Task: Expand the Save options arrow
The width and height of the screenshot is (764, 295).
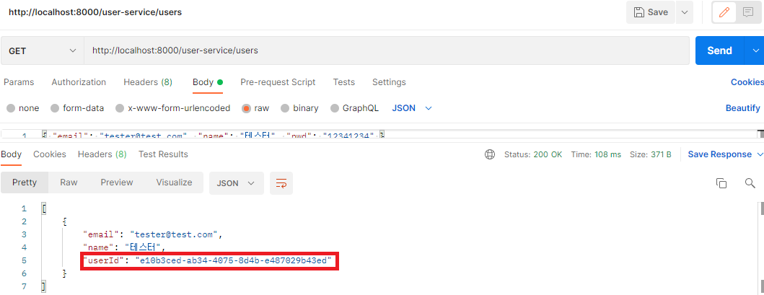Action: (684, 12)
